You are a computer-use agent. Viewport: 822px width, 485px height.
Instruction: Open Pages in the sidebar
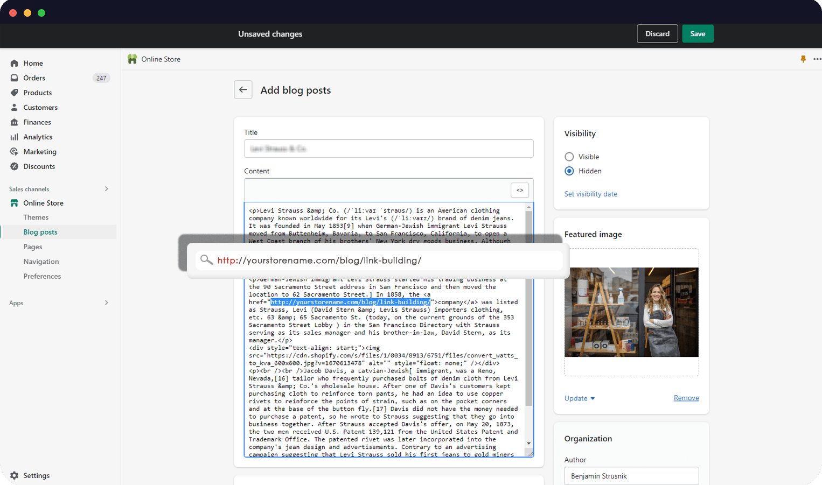point(33,247)
